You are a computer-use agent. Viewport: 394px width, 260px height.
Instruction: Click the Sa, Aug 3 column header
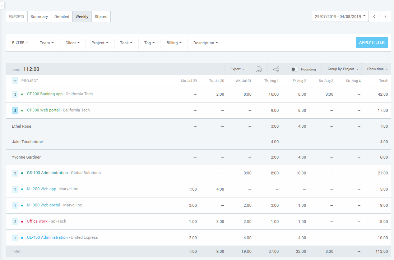tap(326, 81)
